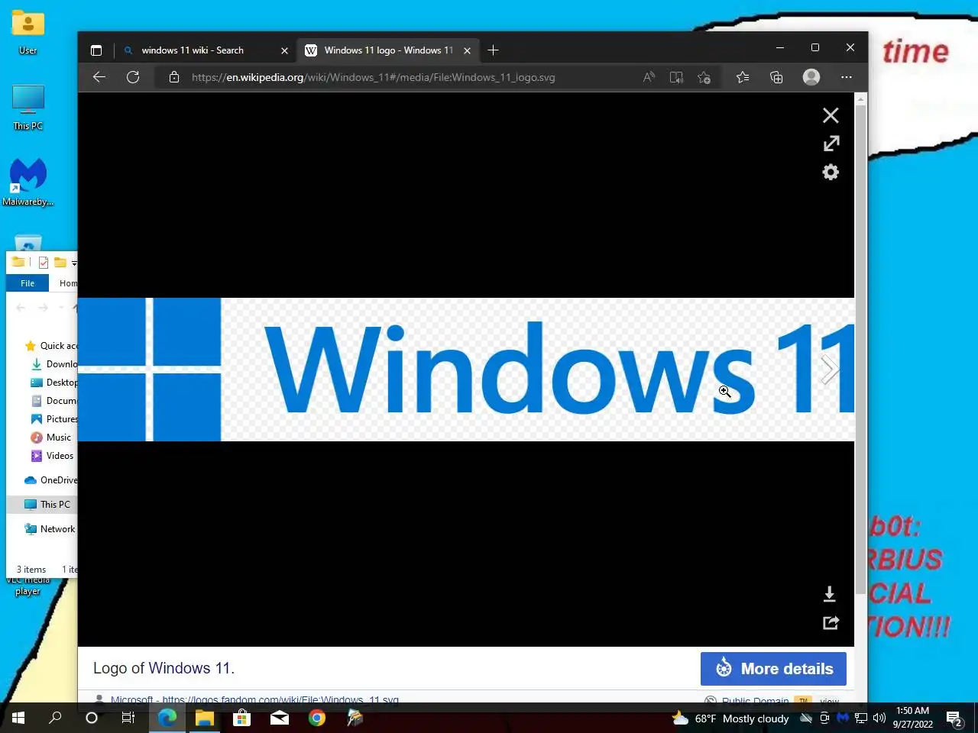Download the Windows 11 logo file
Viewport: 978px width, 733px height.
[830, 594]
